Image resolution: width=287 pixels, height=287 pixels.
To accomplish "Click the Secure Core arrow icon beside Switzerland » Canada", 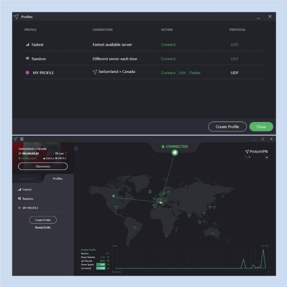I will [x=95, y=72].
